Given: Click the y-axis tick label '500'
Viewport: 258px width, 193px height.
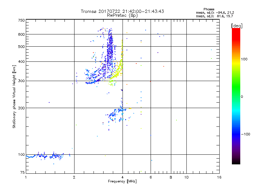Looking at the screenshot, I should [x=21, y=47].
